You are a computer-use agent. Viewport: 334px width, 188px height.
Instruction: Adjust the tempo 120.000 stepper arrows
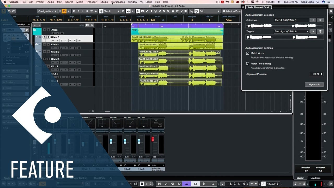tap(278, 184)
